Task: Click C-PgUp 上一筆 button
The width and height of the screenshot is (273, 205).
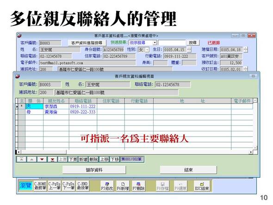Action: pos(54,186)
